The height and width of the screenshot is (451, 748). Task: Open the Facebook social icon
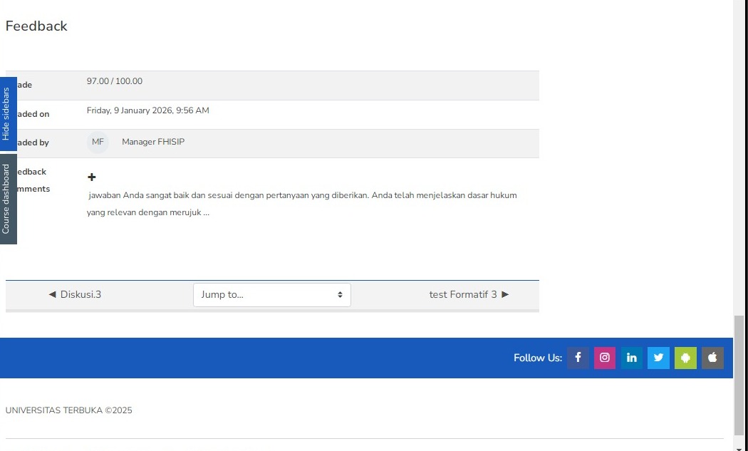pos(578,358)
